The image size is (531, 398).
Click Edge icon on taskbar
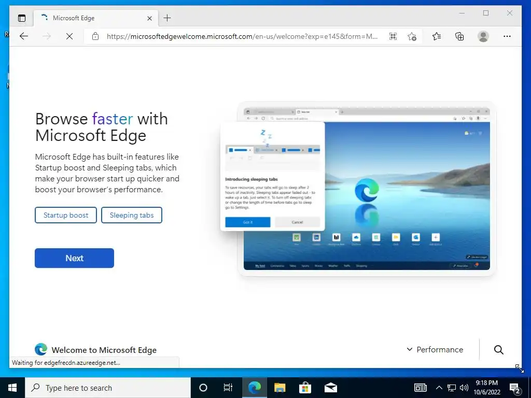click(254, 388)
